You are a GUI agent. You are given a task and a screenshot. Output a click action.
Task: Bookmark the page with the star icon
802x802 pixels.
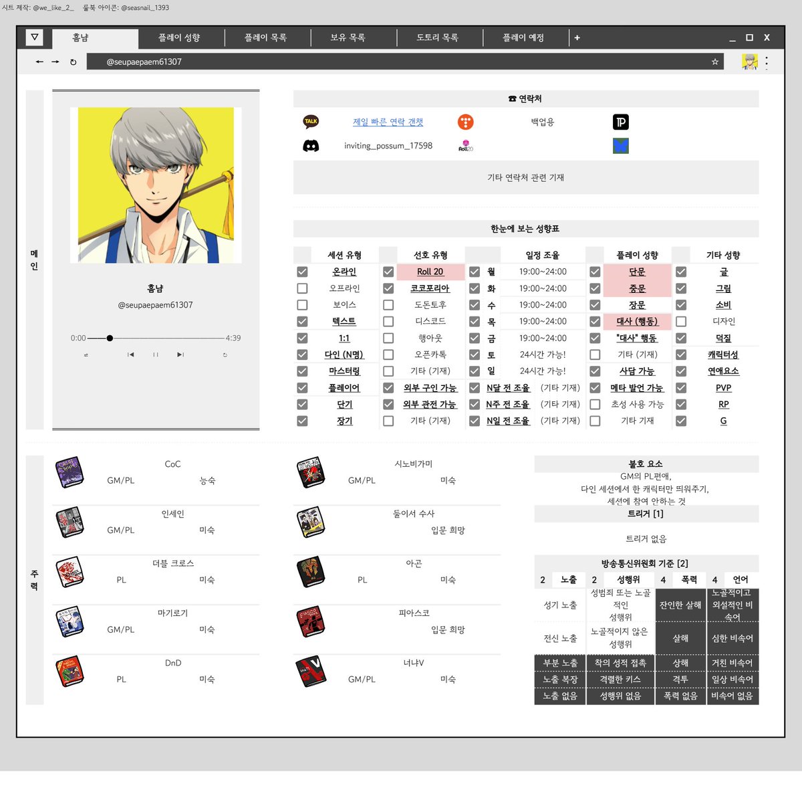pyautogui.click(x=715, y=62)
